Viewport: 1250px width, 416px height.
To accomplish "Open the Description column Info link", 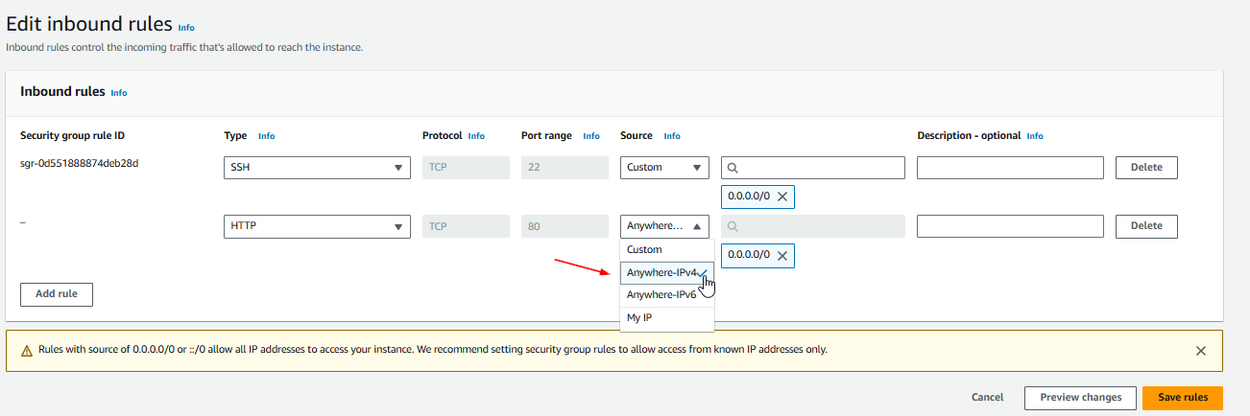I will pyautogui.click(x=1035, y=136).
